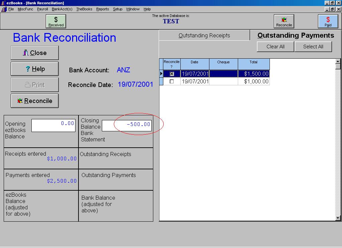Check the Reconcile box for the $1,000.00 payment
Viewport: 342px width, 248px height.
click(x=172, y=81)
